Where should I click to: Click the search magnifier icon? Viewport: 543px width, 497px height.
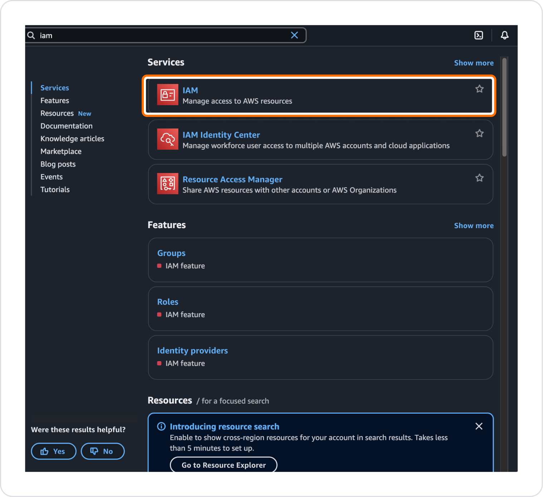[31, 35]
